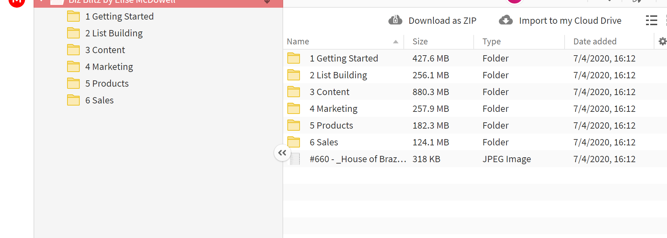Select 1 Getting Started in the sidebar tree
Image resolution: width=667 pixels, height=238 pixels.
(119, 16)
